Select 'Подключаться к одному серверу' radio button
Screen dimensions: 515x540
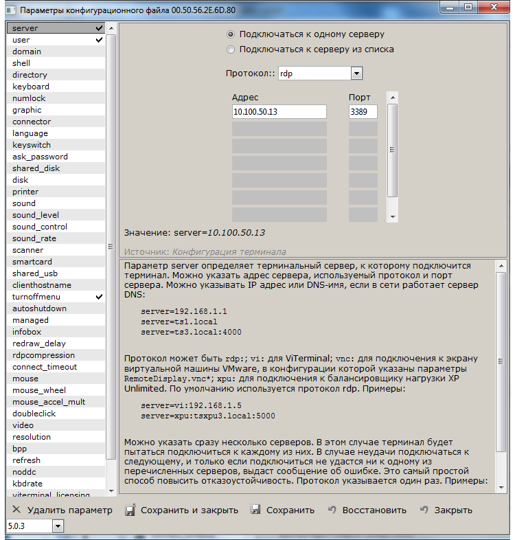point(231,34)
